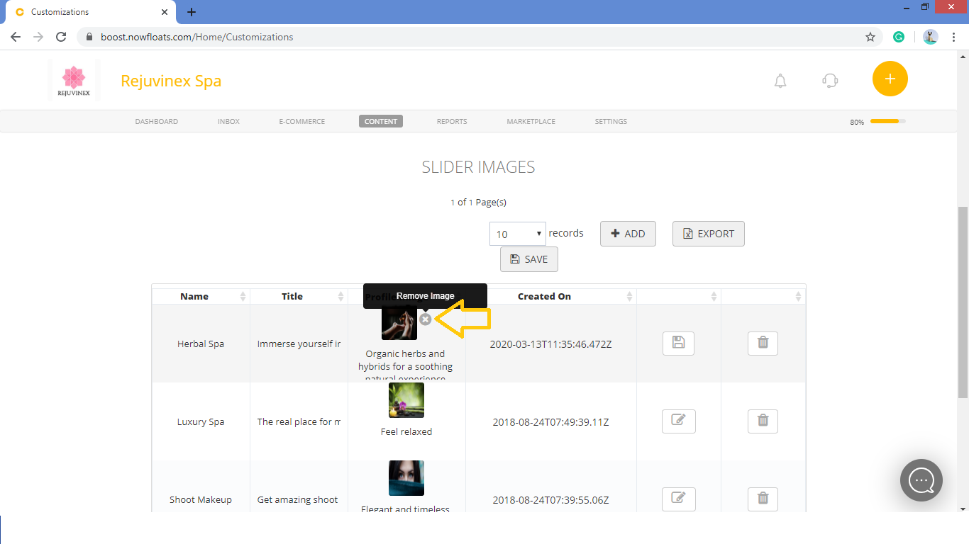Viewport: 969px width, 544px height.
Task: Click the Herbal Spa image thumbnail
Action: coord(399,323)
